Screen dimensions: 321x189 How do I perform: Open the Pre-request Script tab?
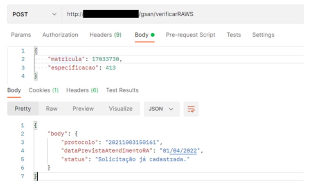[190, 35]
